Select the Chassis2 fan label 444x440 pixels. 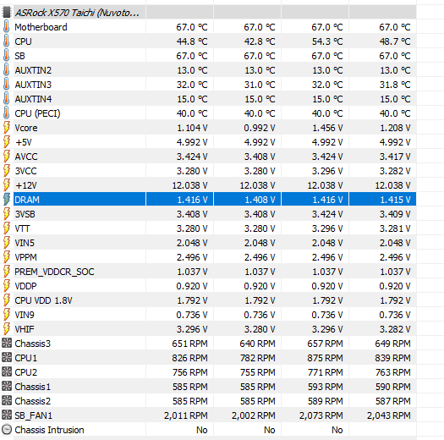tap(33, 401)
